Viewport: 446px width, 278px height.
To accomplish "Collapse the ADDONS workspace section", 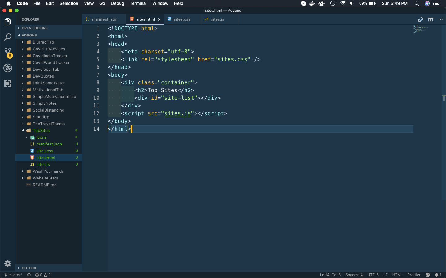I will [49, 35].
